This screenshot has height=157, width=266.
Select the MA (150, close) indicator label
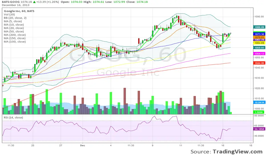[x=15, y=38]
